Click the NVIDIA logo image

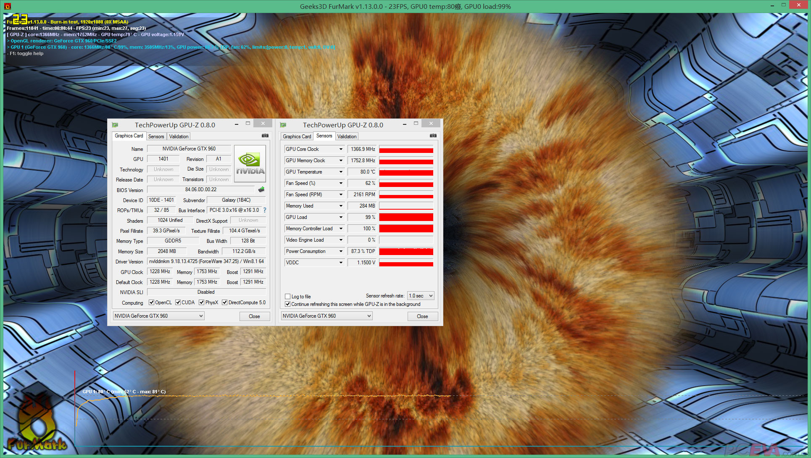250,163
